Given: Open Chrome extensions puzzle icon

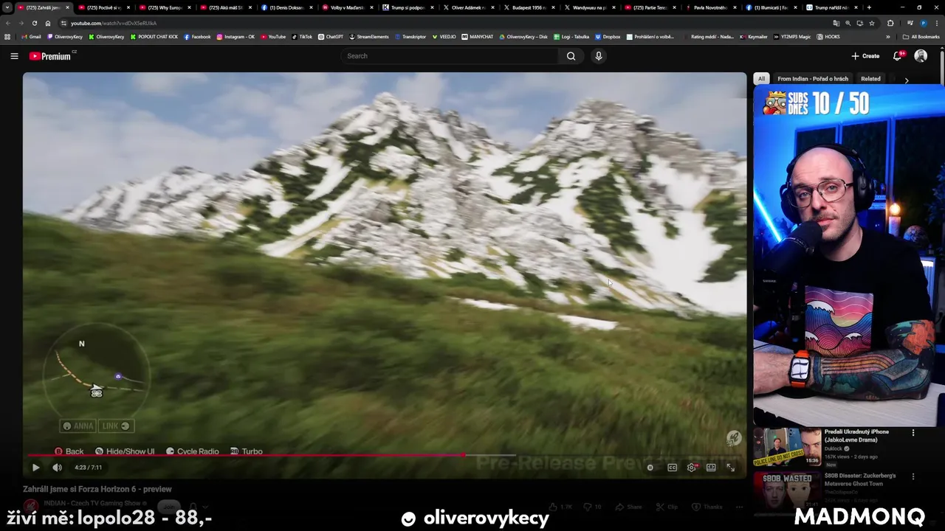Looking at the screenshot, I should coord(890,23).
